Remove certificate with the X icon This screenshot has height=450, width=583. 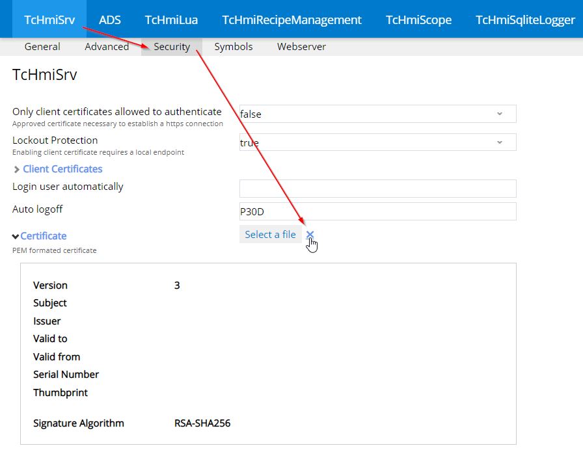(x=310, y=235)
